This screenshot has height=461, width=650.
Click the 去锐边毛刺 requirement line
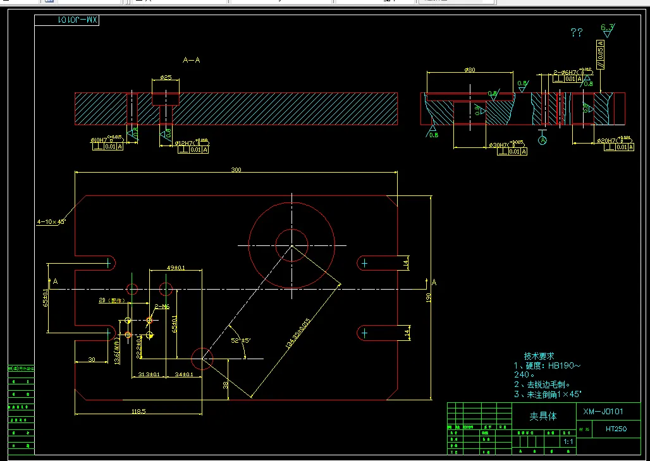(543, 384)
